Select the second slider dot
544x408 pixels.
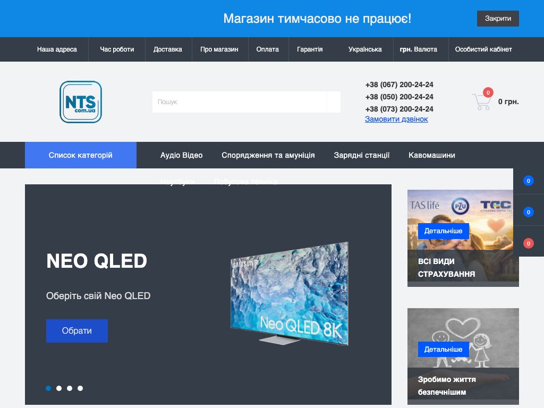(x=59, y=388)
